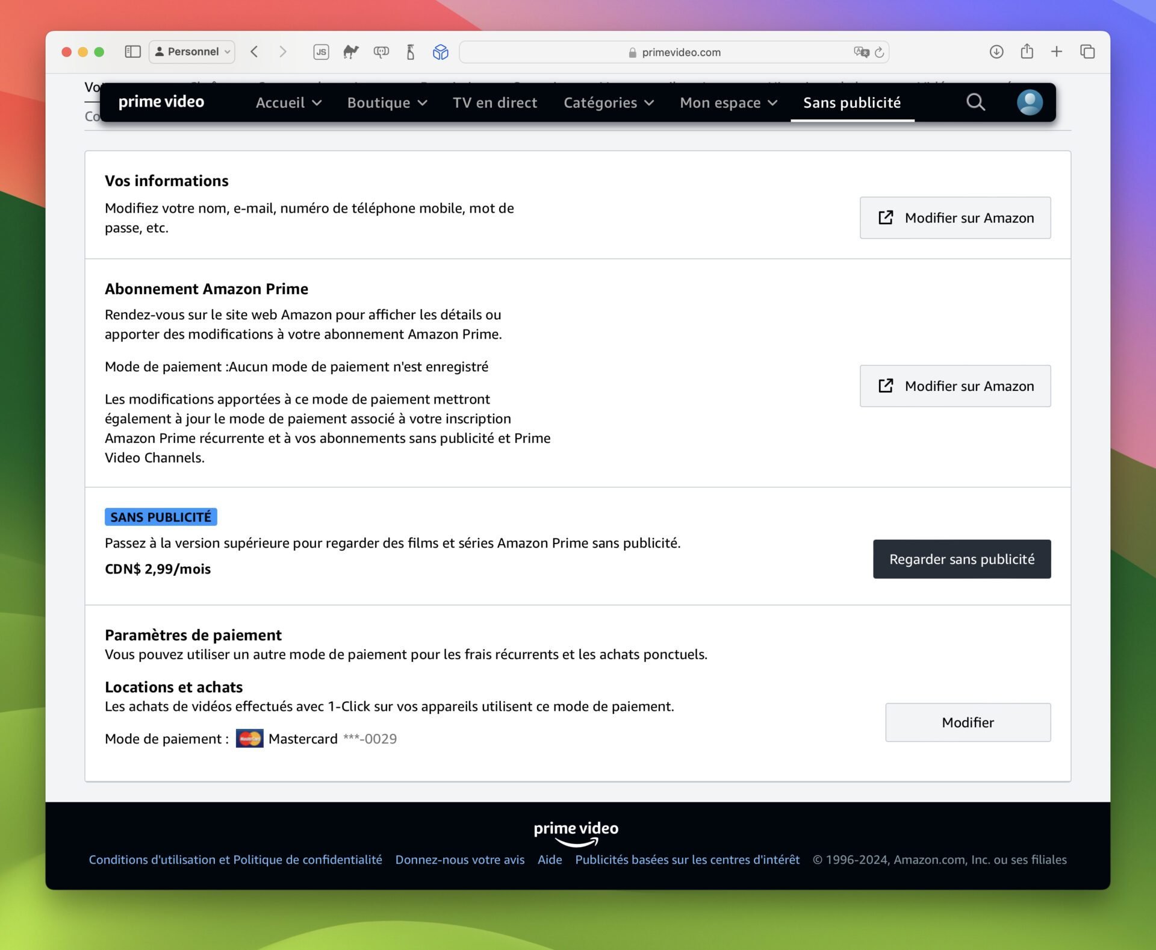Click the SANS PUBLICITÉ badge
The height and width of the screenshot is (950, 1156).
(161, 517)
